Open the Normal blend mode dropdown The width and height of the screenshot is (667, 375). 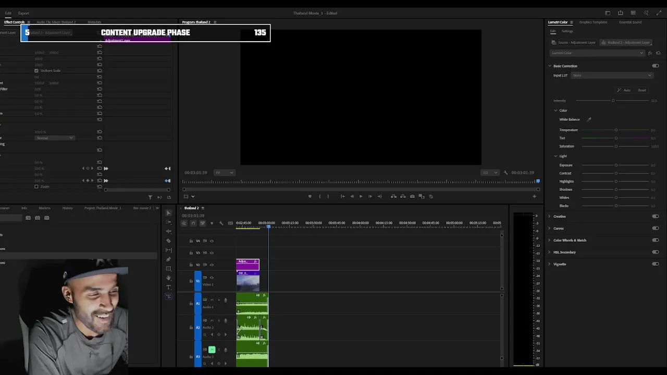pos(55,138)
